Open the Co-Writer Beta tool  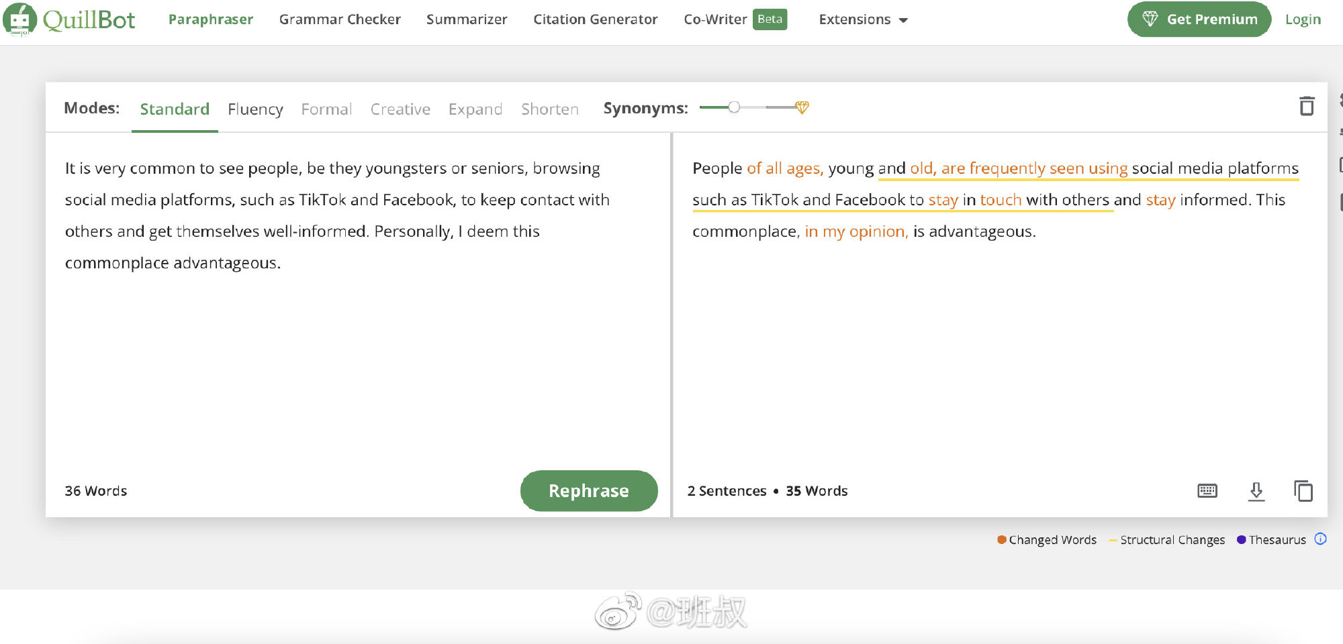[735, 19]
